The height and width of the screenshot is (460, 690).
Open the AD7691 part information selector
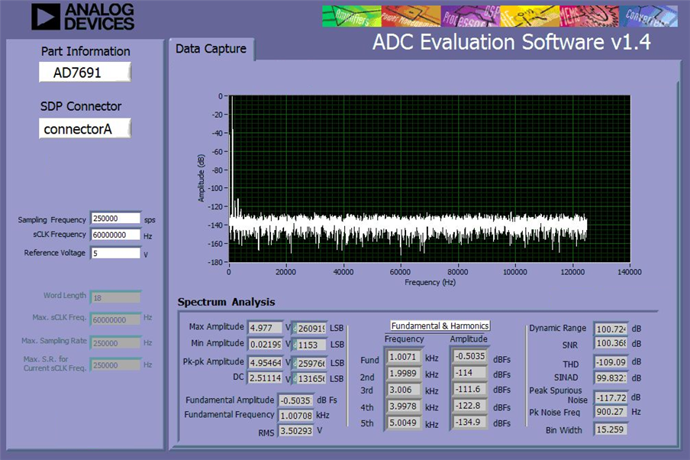point(85,73)
